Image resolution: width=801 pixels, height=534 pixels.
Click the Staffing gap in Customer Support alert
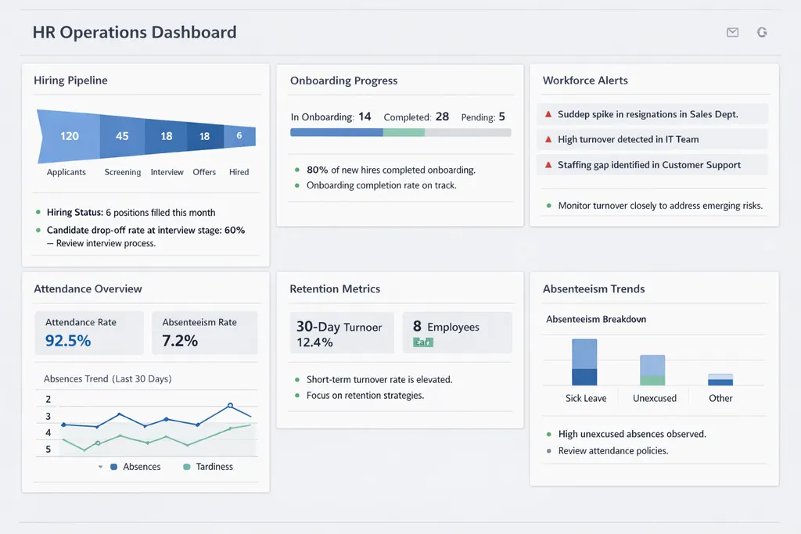pos(652,165)
